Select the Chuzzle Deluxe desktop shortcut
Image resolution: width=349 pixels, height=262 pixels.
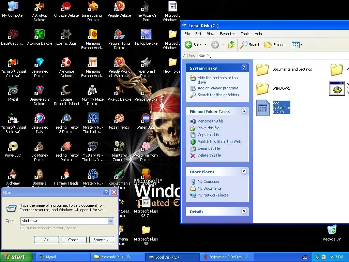[x=66, y=9]
